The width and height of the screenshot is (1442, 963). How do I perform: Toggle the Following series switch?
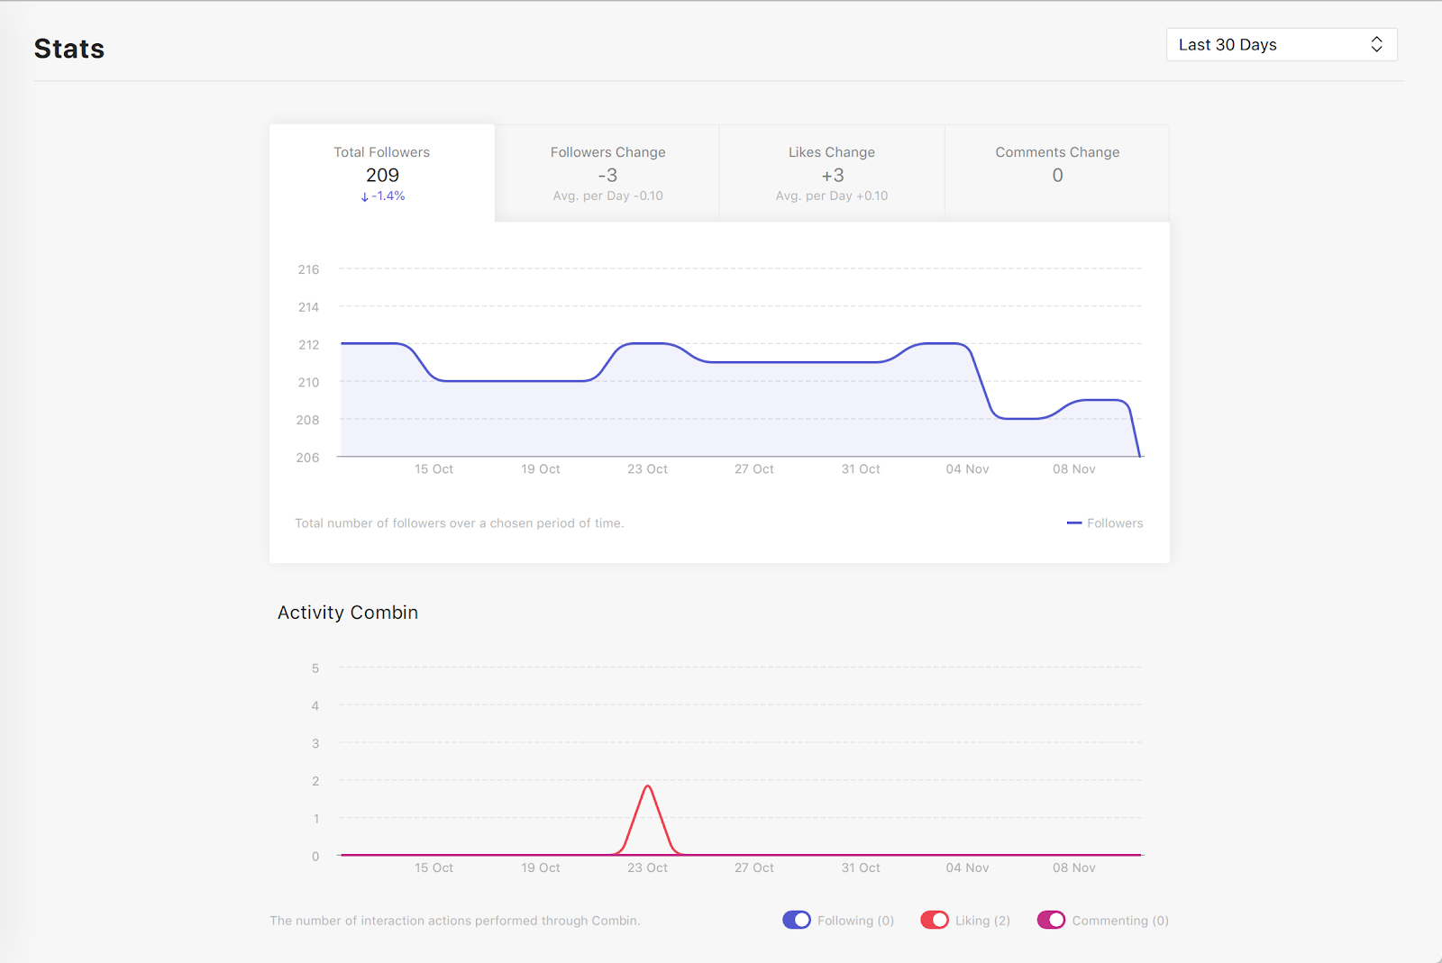point(797,920)
